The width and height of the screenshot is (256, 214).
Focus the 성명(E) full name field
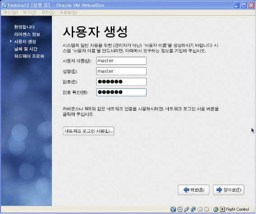(121, 71)
